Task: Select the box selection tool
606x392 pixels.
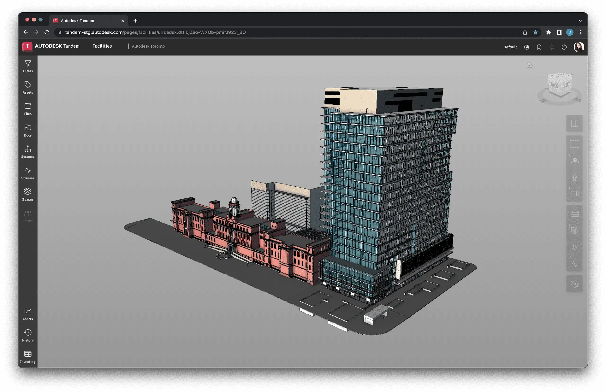Action: 574,144
